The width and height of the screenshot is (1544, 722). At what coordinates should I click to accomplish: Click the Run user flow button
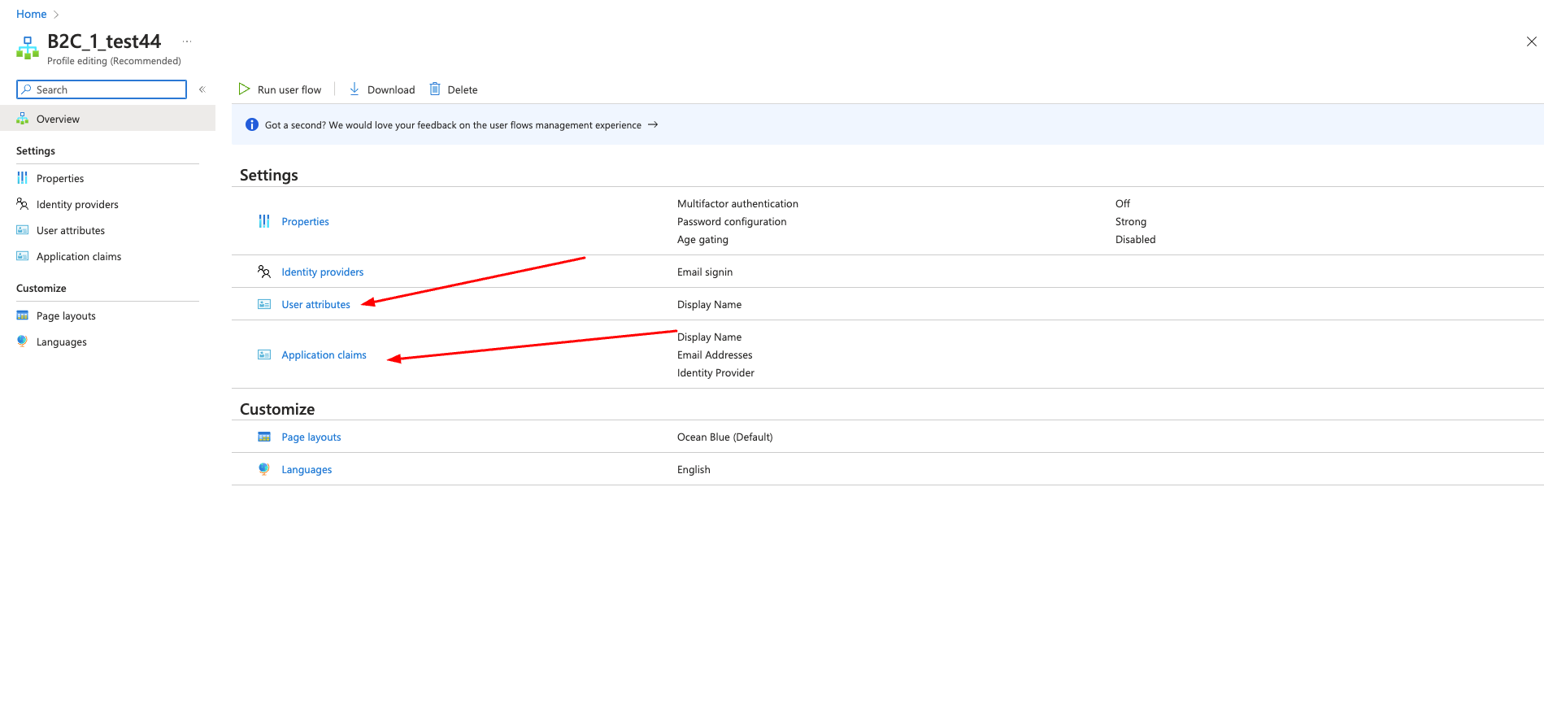pyautogui.click(x=281, y=89)
